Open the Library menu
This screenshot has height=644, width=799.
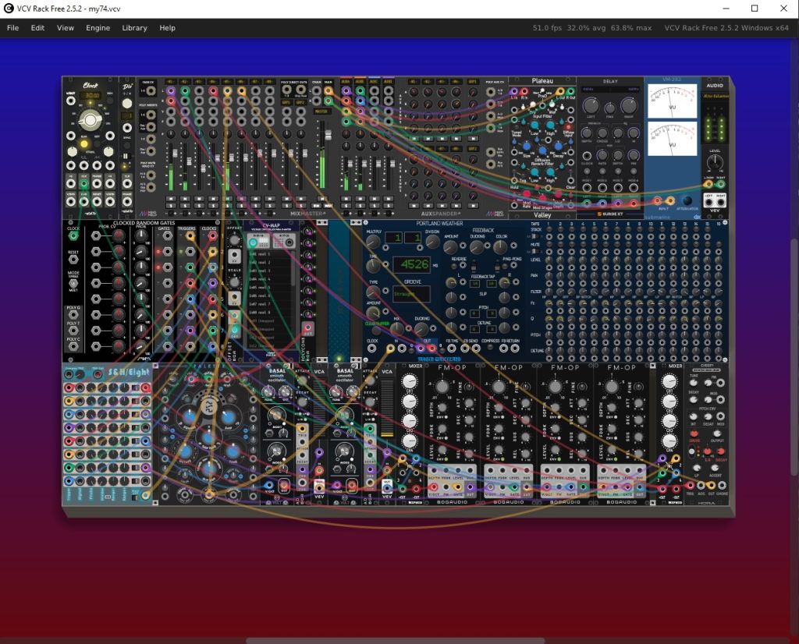click(134, 28)
